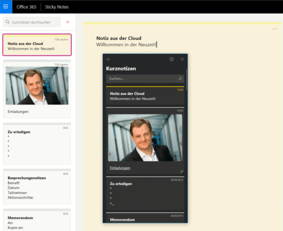Open the Memorandum note in the dark window

point(145,218)
